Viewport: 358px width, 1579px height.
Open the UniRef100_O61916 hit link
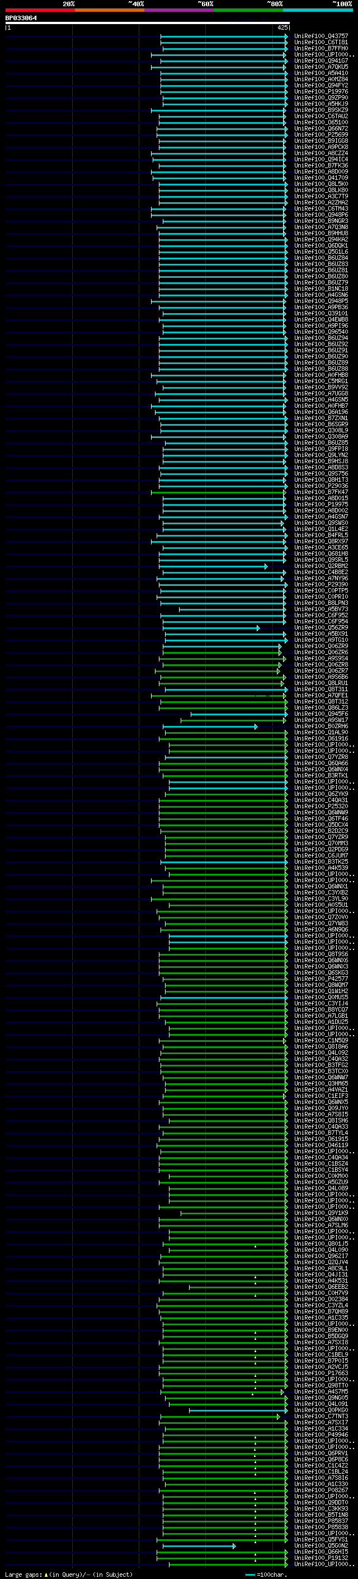(x=321, y=738)
